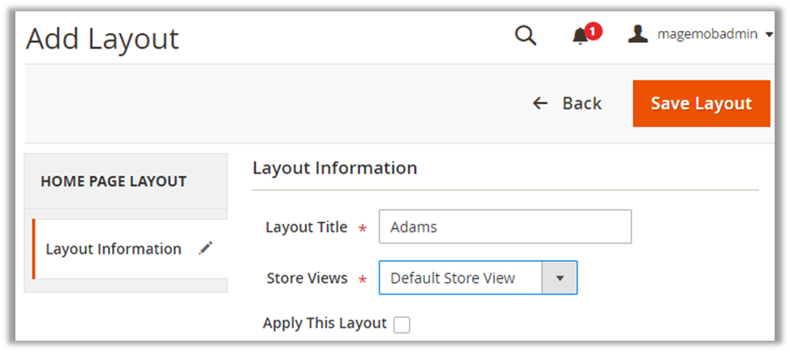Viewport: 790px width, 352px height.
Task: Click the left arrow icon before Back
Action: click(540, 103)
